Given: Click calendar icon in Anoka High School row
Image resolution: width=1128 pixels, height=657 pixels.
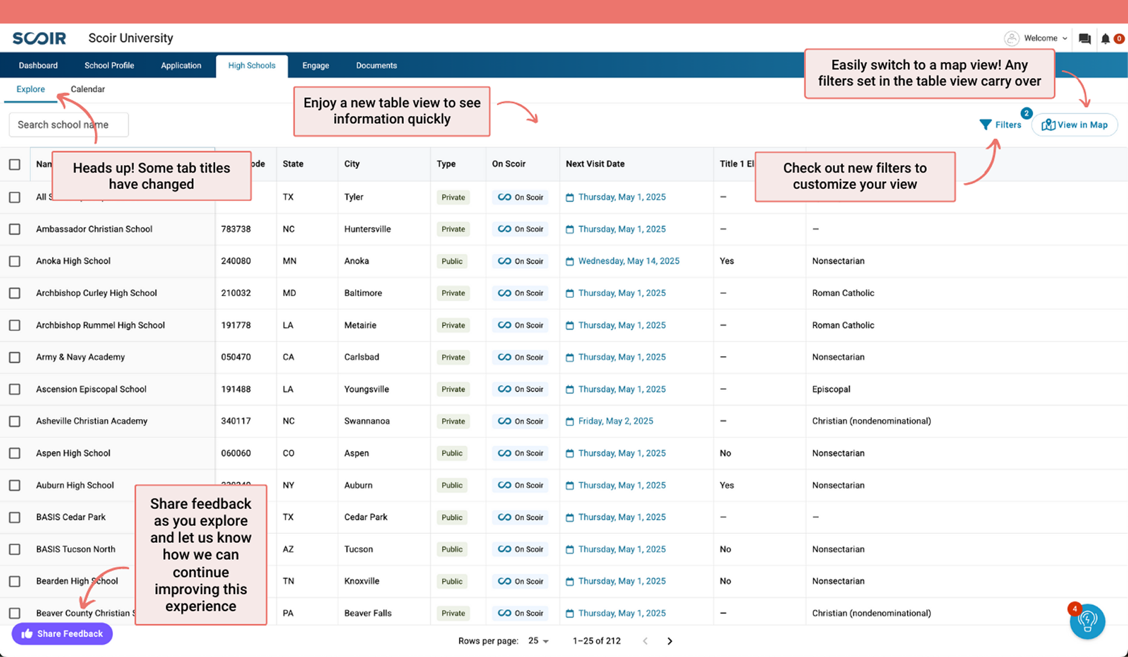Looking at the screenshot, I should coord(569,261).
